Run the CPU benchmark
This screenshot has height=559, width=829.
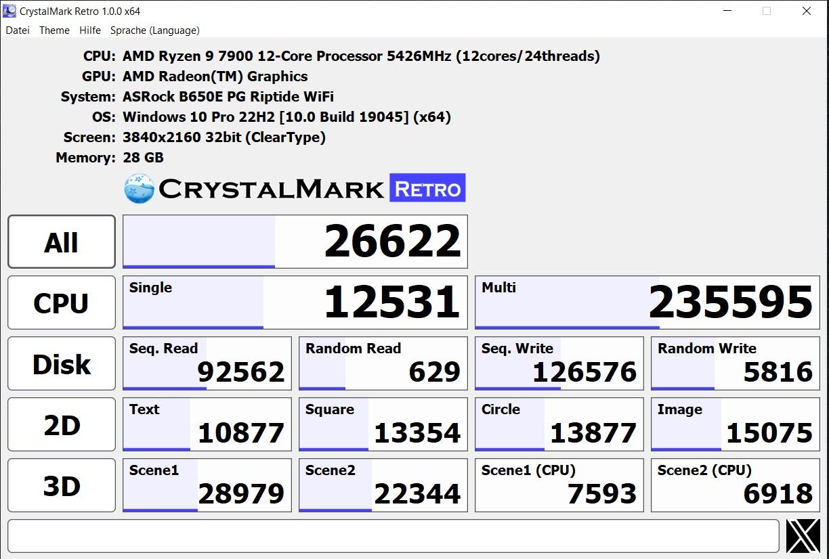click(x=62, y=303)
